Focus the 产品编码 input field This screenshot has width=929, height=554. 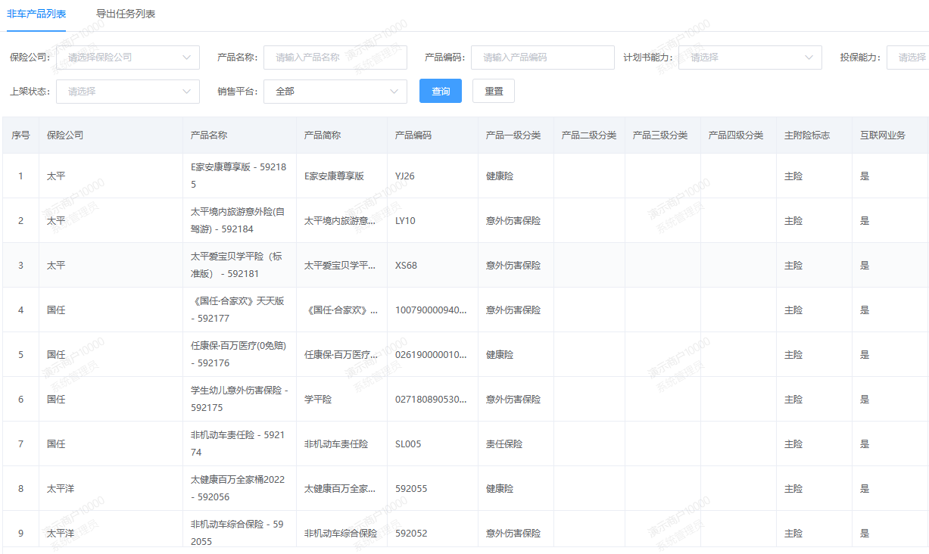542,58
